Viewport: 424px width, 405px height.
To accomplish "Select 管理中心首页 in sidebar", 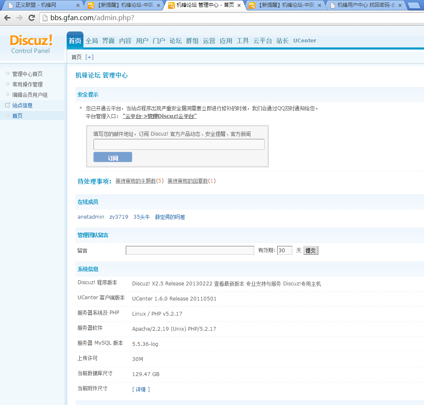I will pyautogui.click(x=27, y=74).
